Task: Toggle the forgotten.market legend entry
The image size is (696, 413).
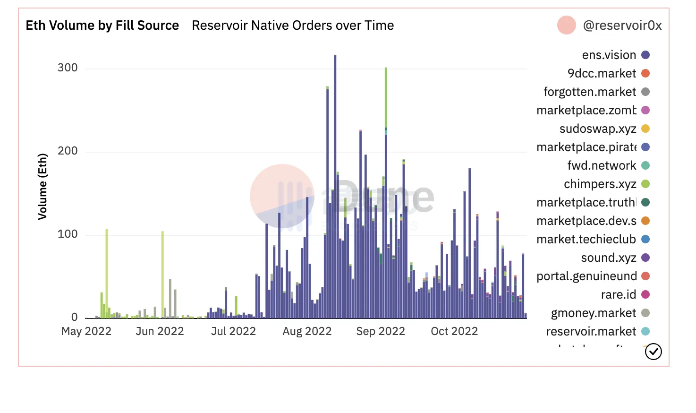Action: [590, 92]
